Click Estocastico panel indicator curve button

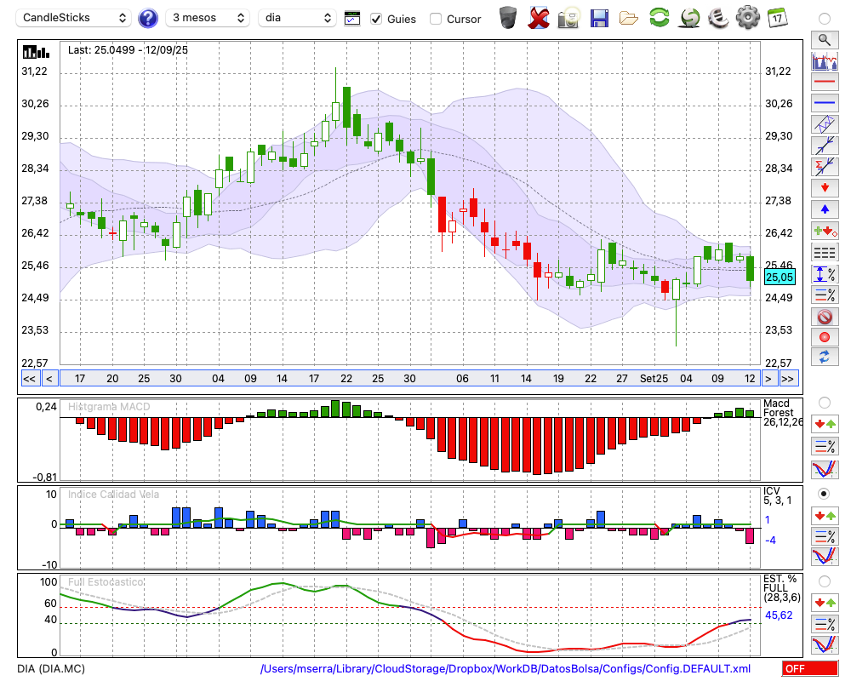[825, 644]
